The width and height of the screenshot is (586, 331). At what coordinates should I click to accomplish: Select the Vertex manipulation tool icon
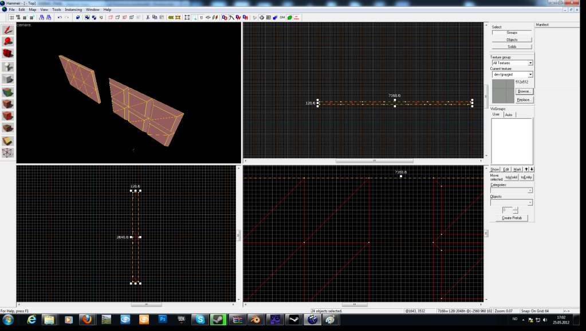(8, 153)
